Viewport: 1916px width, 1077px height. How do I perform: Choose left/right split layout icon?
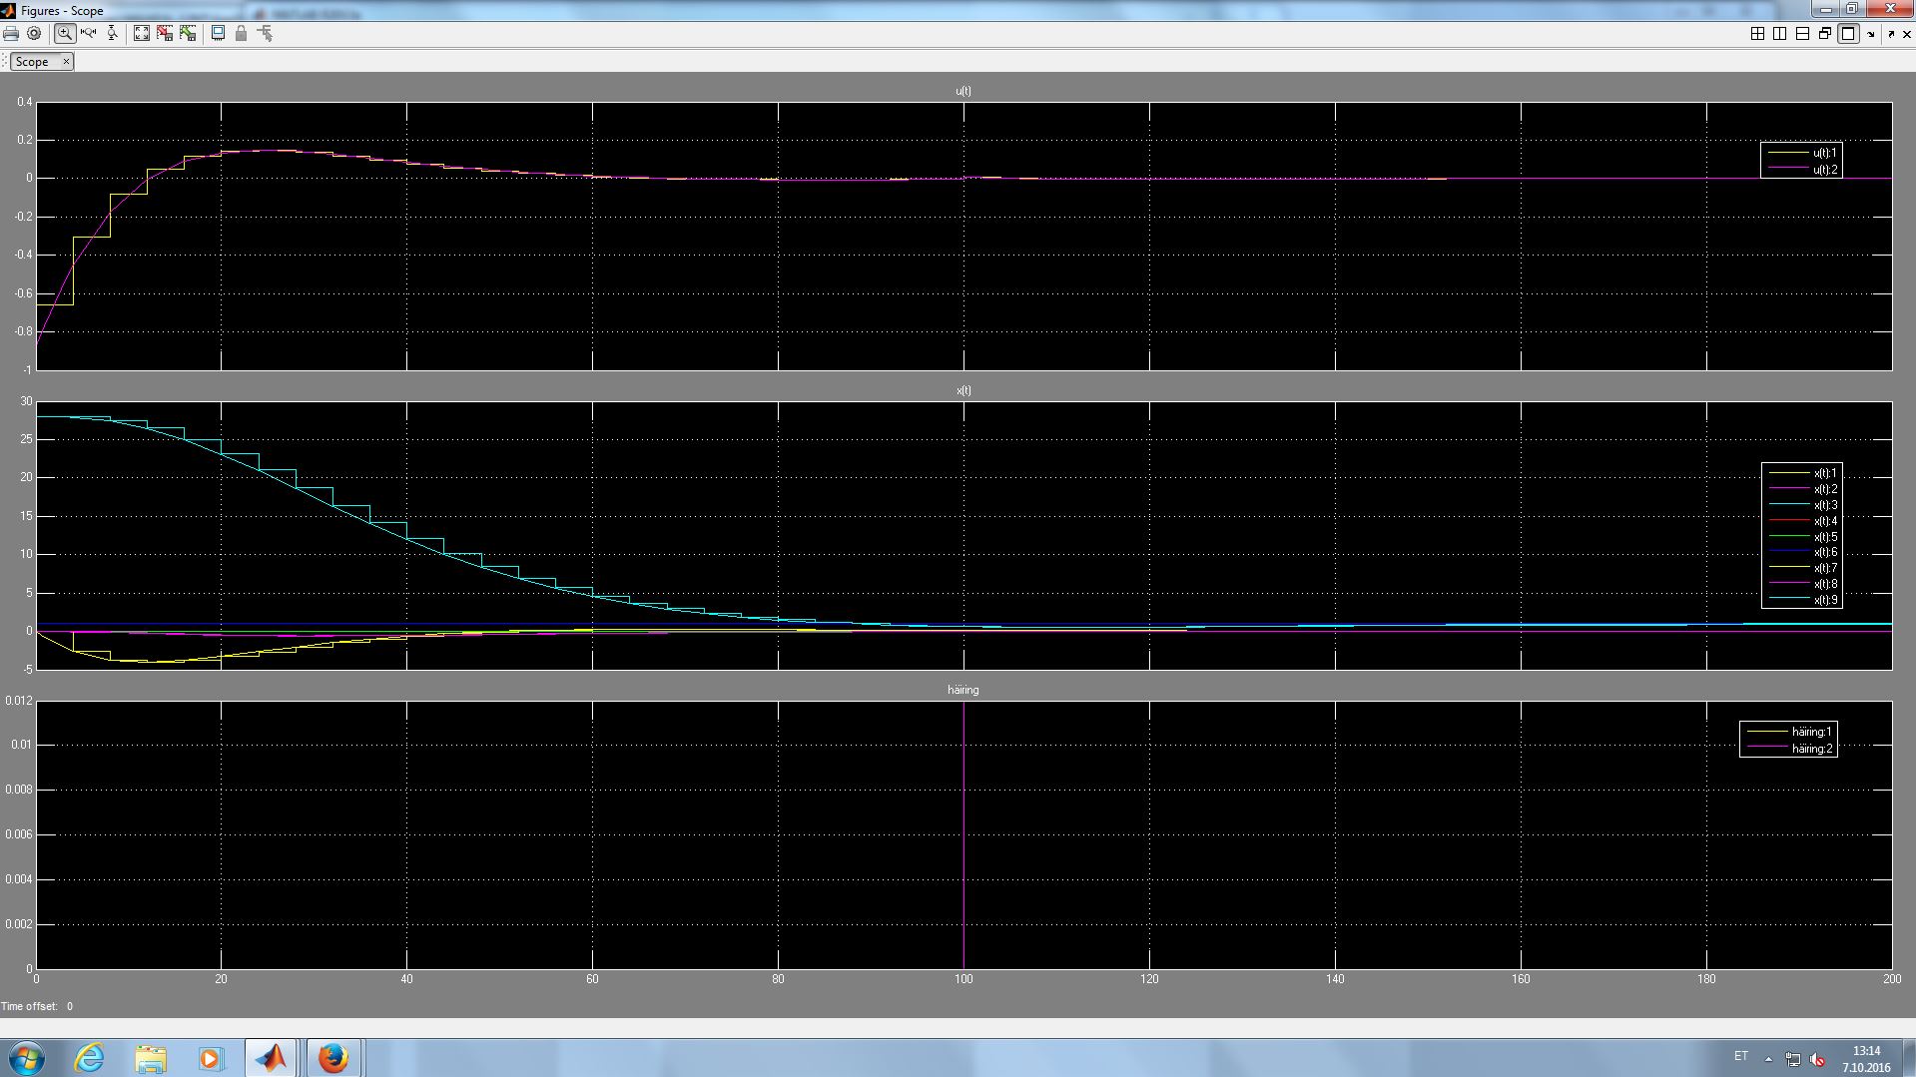click(1779, 34)
